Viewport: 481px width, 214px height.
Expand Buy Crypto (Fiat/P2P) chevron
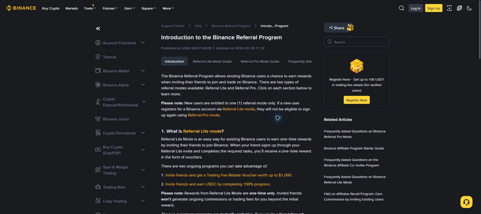[x=143, y=150]
